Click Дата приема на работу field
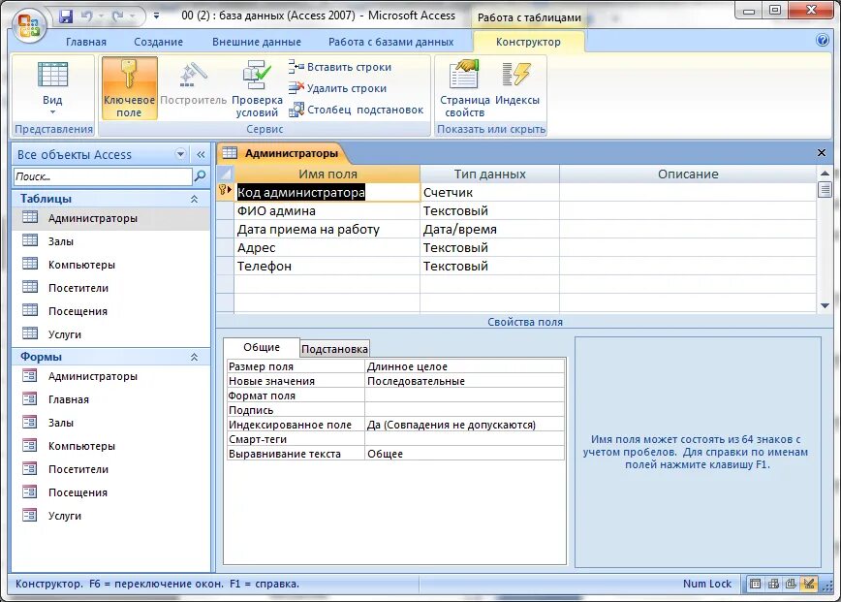The image size is (841, 602). pos(327,230)
